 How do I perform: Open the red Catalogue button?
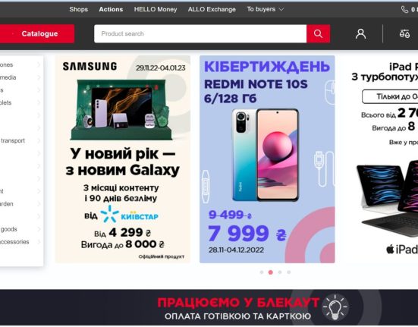(x=37, y=33)
